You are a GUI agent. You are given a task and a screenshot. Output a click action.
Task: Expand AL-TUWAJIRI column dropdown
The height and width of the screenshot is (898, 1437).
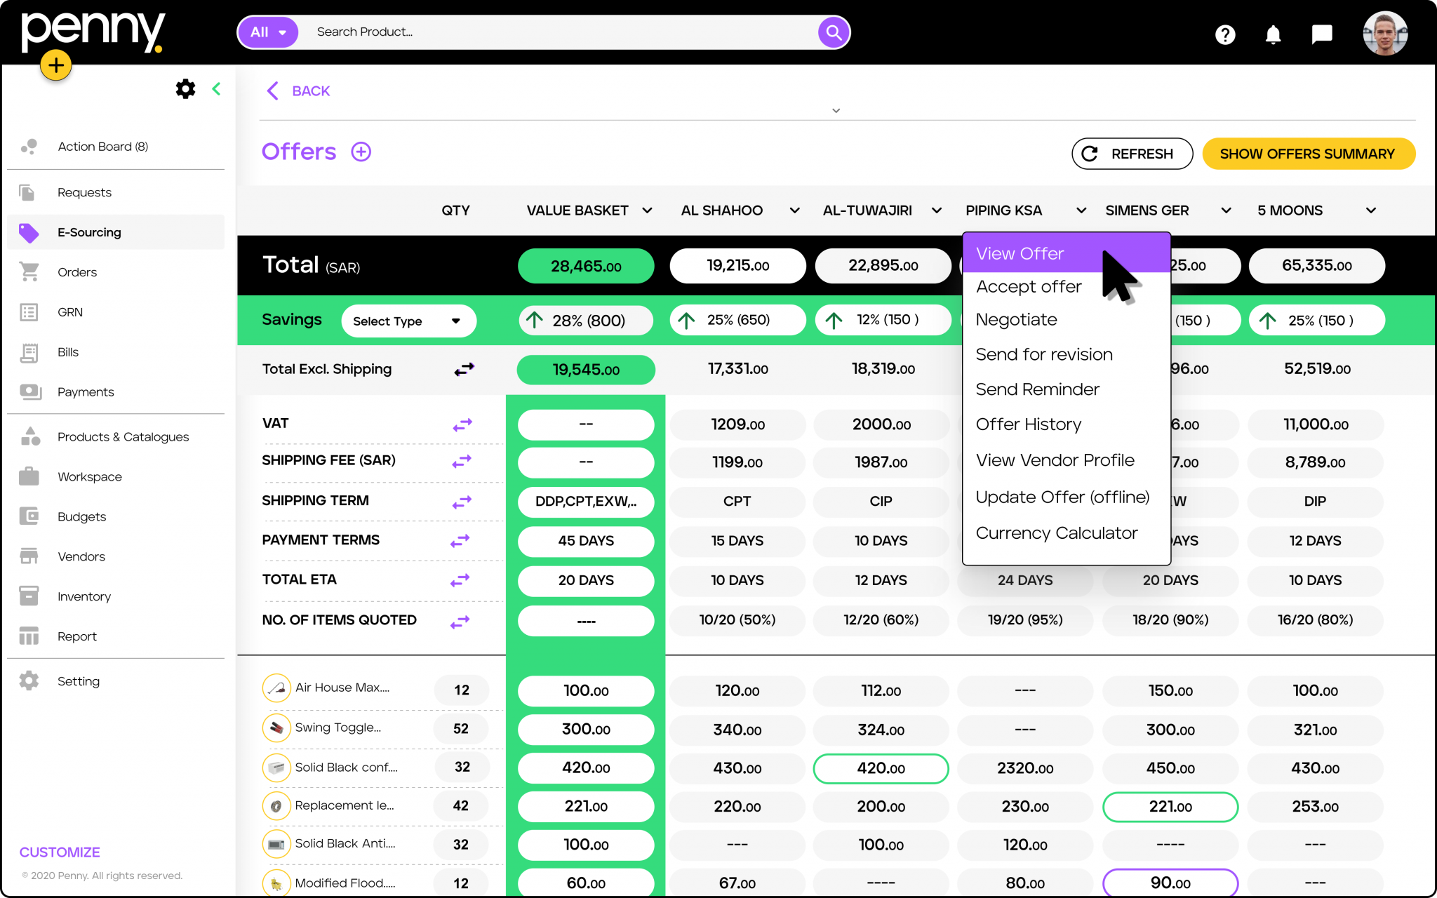point(937,210)
